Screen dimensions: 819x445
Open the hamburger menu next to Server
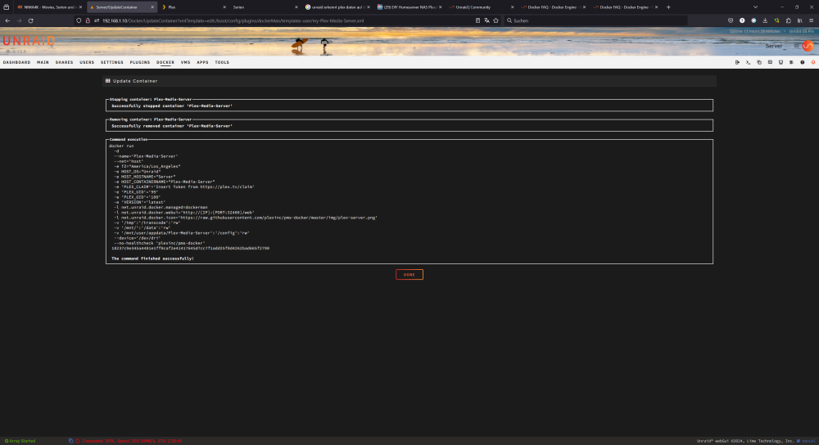point(797,46)
